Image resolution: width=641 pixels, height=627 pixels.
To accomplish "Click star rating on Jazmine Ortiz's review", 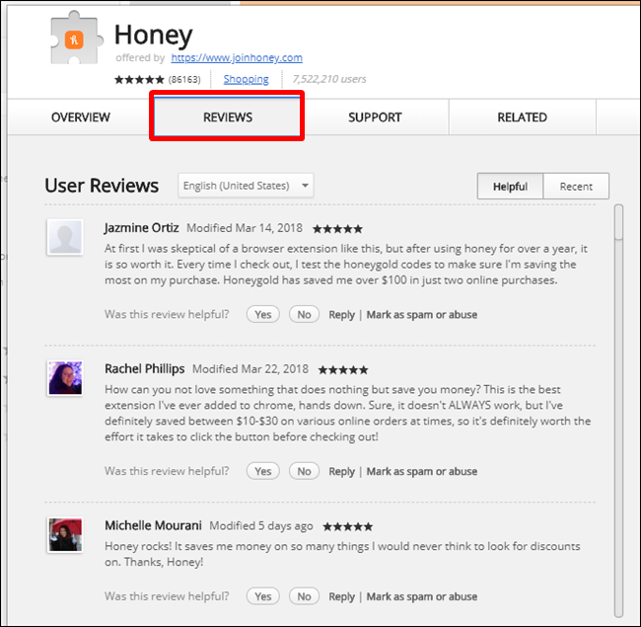I will [x=337, y=229].
